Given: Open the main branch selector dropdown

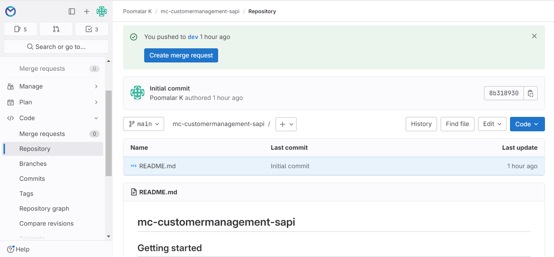Looking at the screenshot, I should point(144,124).
